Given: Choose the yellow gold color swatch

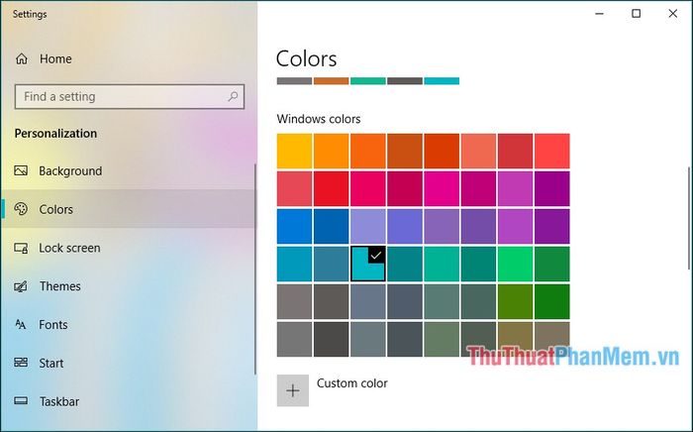Looking at the screenshot, I should 294,152.
